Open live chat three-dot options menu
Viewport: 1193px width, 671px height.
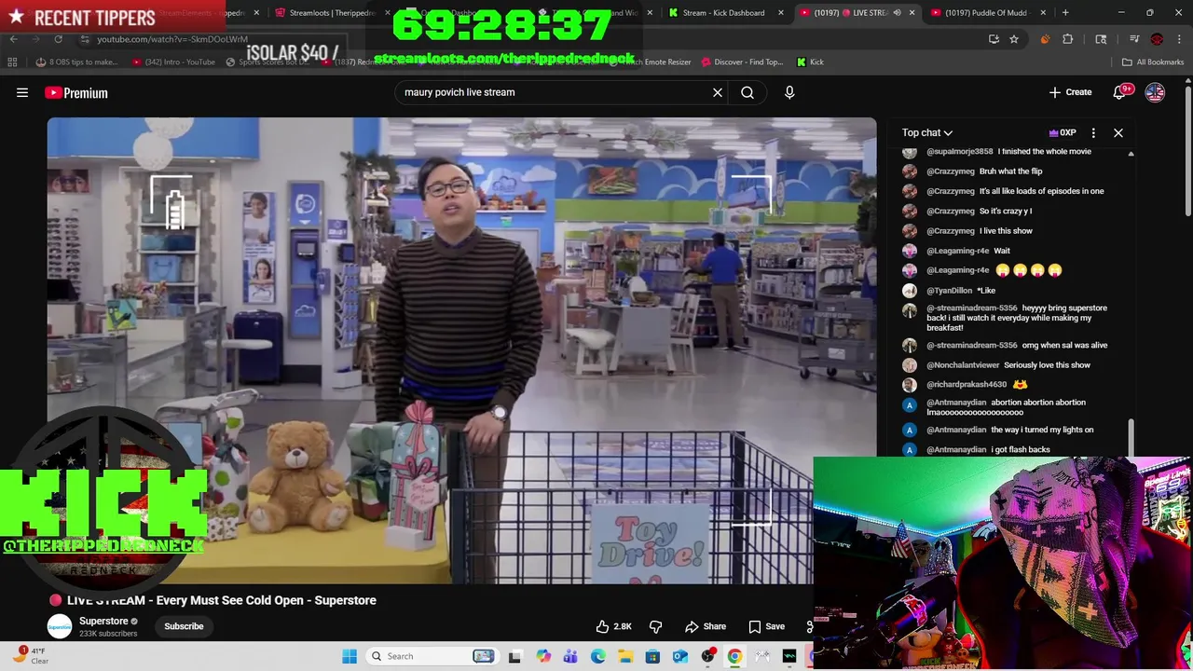(x=1093, y=132)
